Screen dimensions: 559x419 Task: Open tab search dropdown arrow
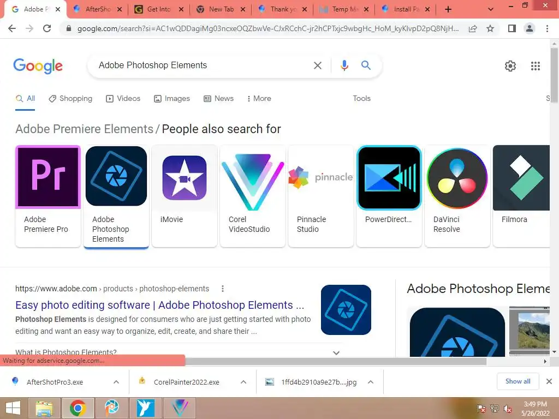point(491,10)
